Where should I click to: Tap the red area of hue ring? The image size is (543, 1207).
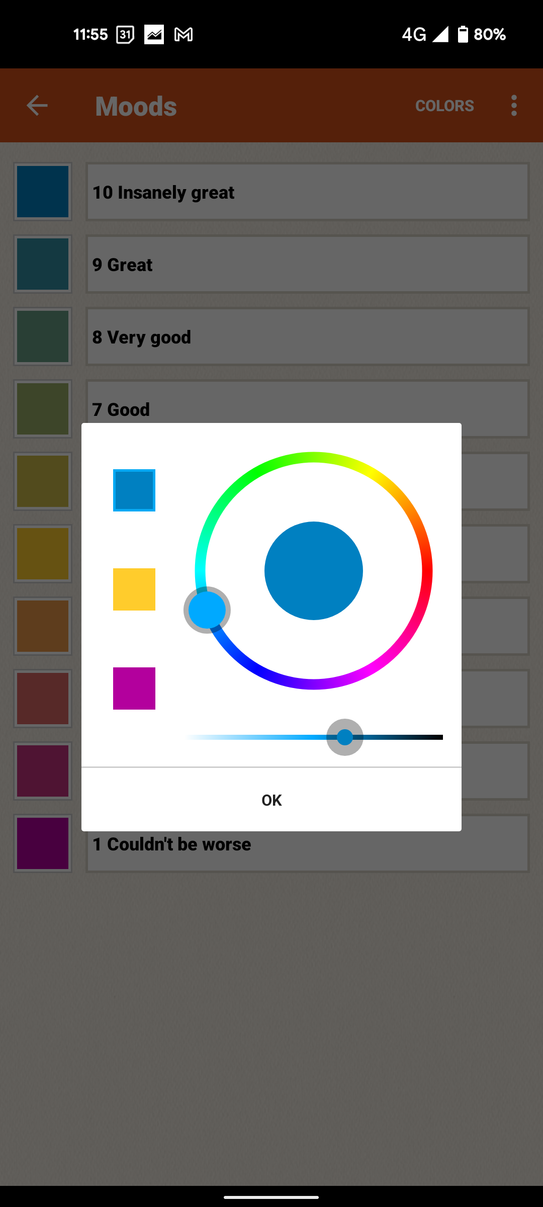pyautogui.click(x=427, y=571)
